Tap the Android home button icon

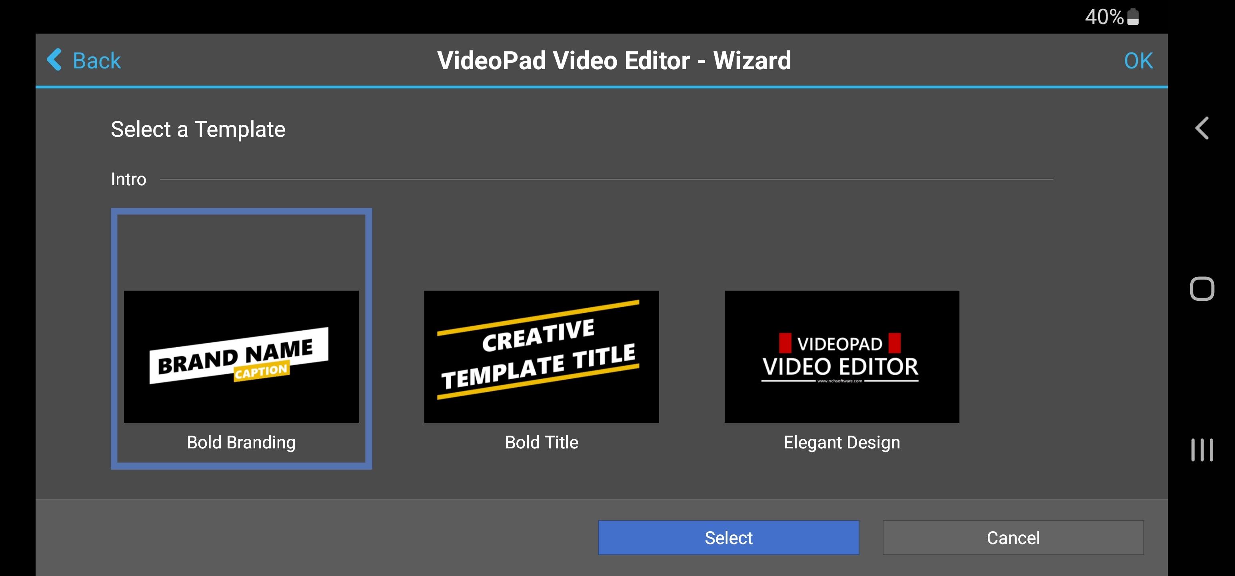click(x=1201, y=289)
